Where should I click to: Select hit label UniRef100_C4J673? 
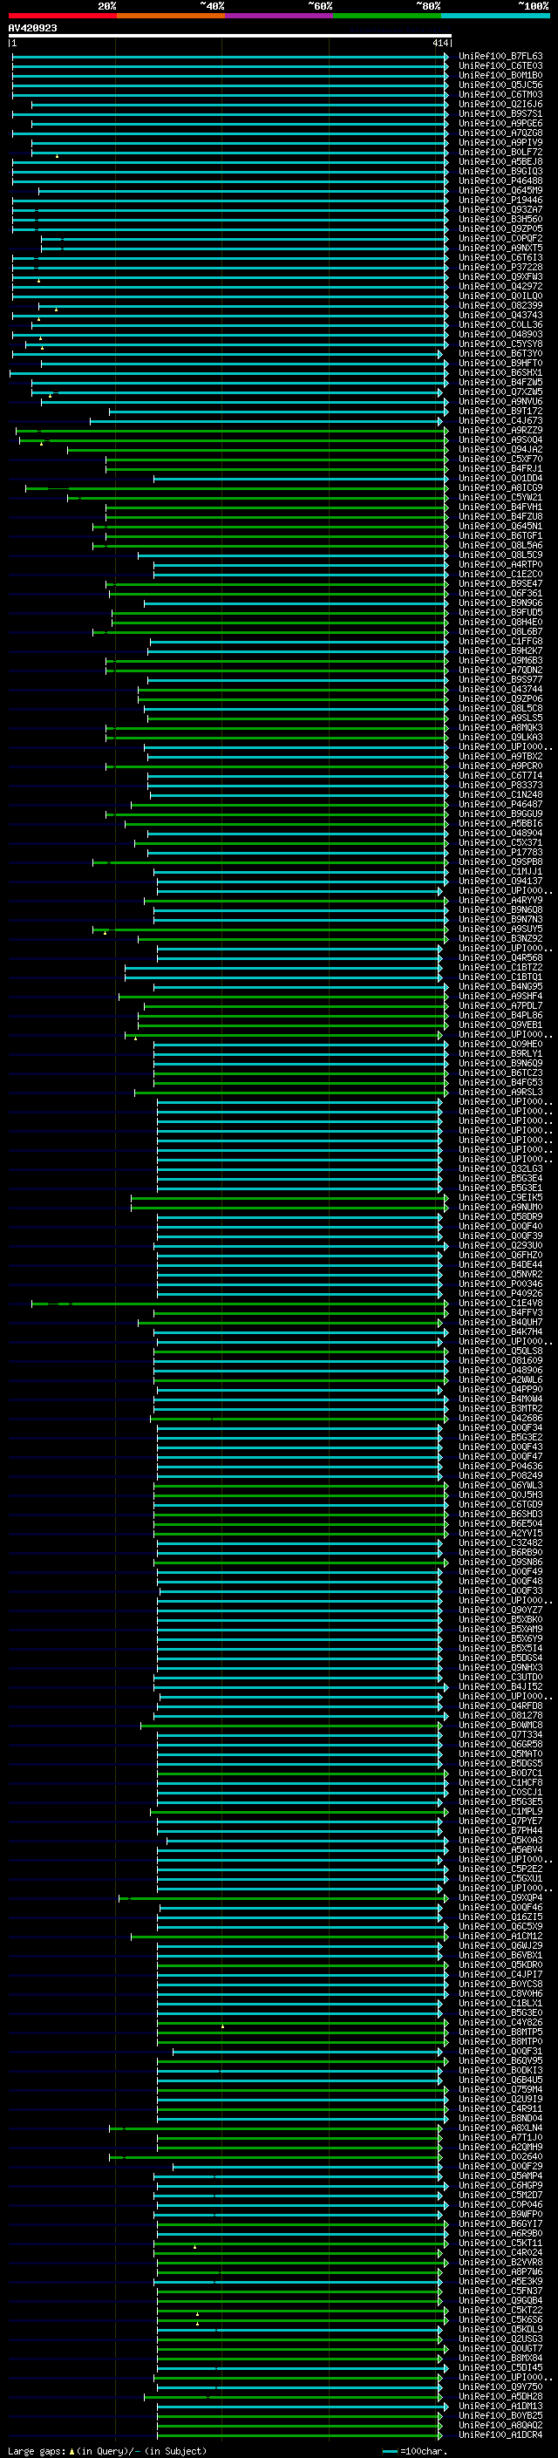pos(500,421)
